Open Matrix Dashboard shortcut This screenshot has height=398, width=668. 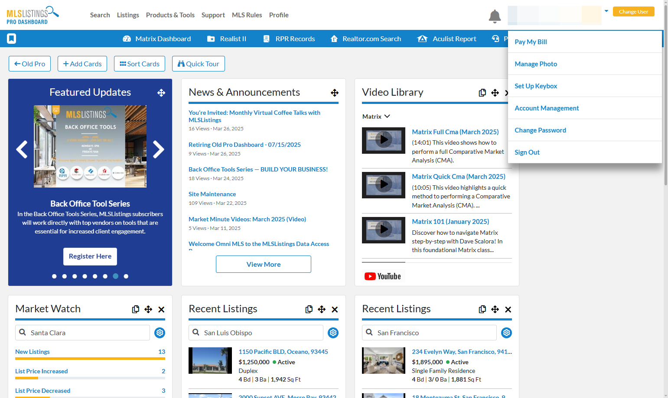point(157,39)
